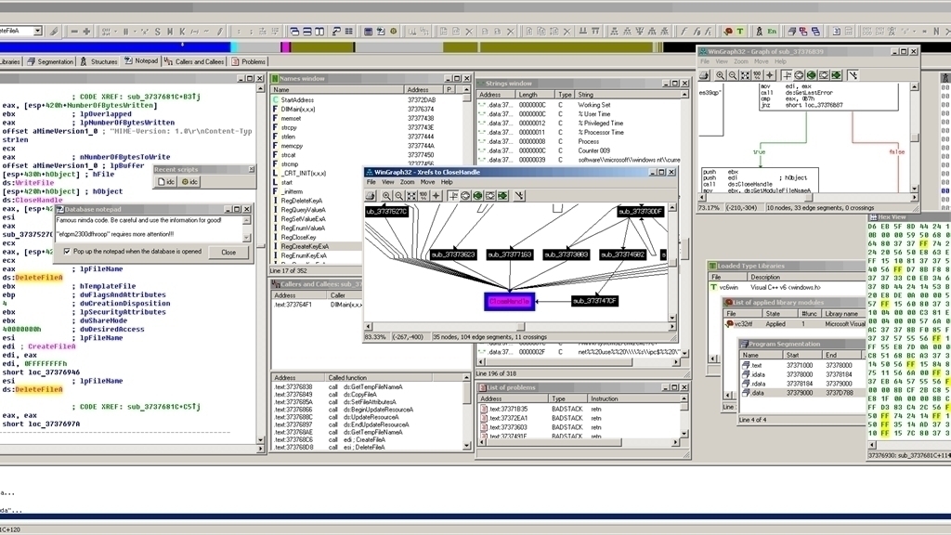
Task: Switch to the Problems tab
Action: (x=249, y=61)
